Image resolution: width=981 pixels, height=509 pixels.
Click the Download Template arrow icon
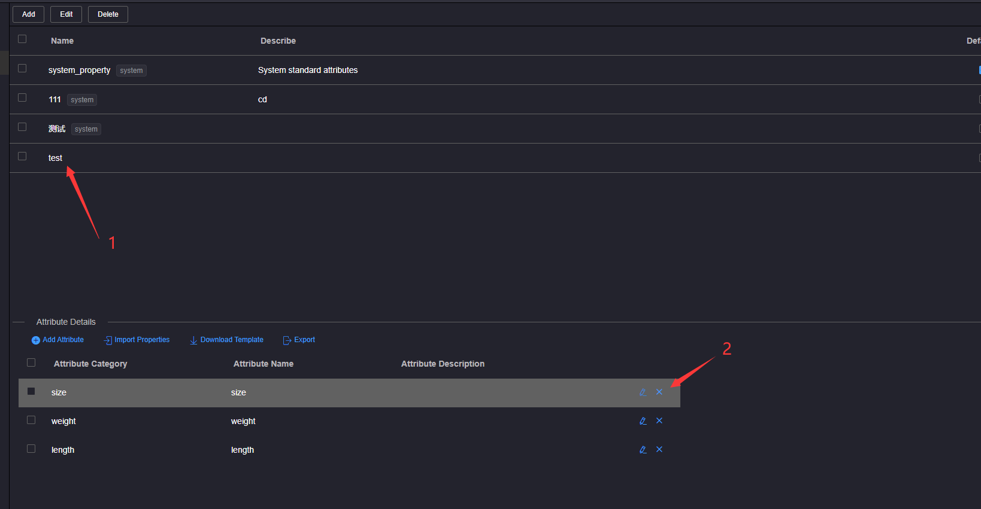pos(193,340)
